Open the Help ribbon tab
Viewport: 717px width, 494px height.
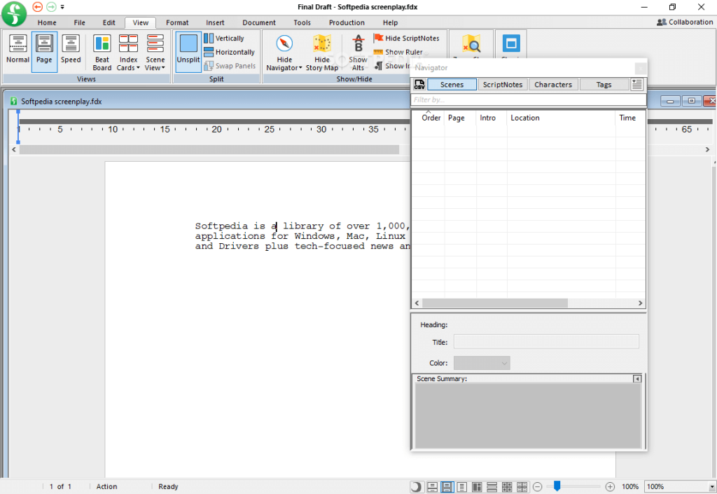coord(390,22)
